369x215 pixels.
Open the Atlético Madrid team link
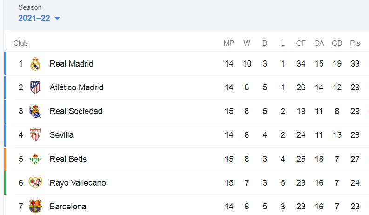pos(76,87)
